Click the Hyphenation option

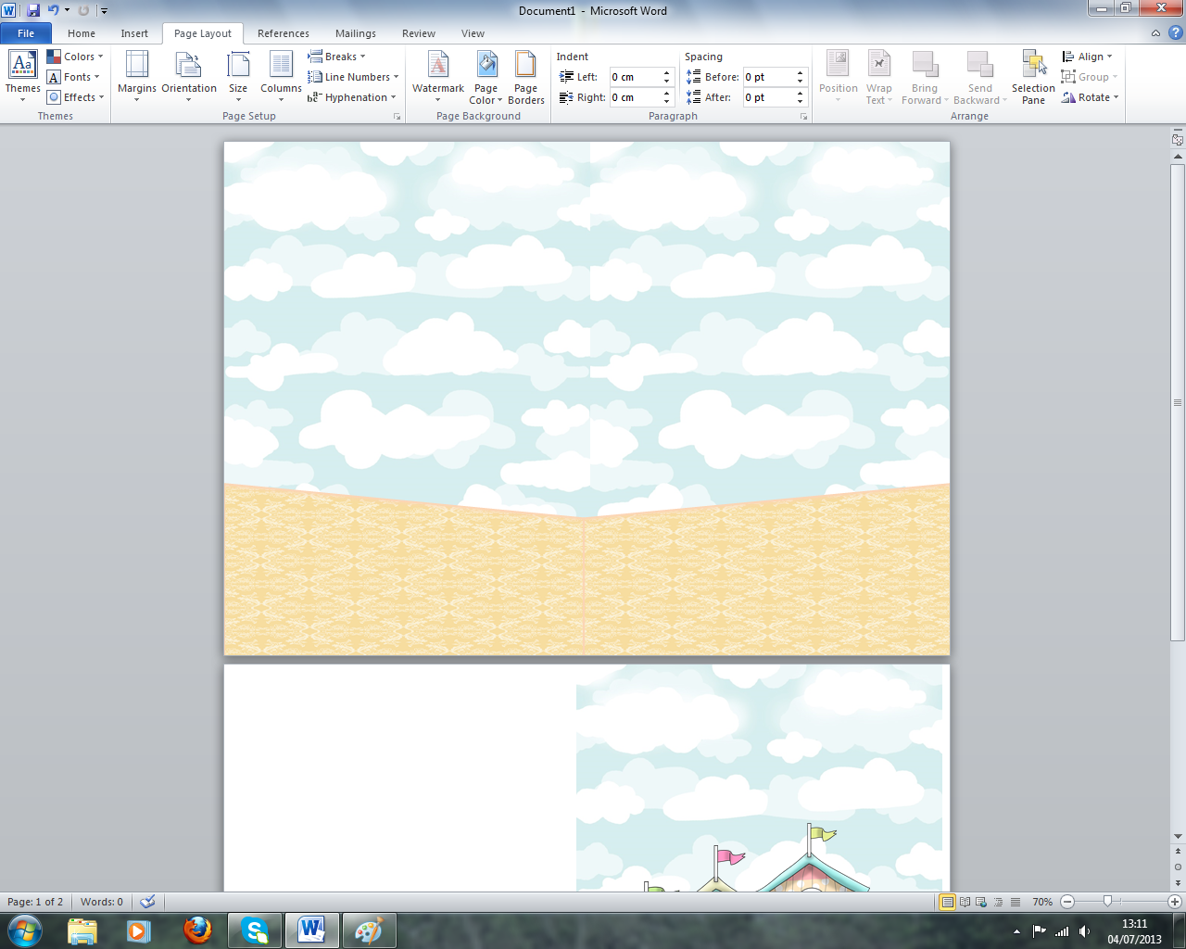pos(352,96)
